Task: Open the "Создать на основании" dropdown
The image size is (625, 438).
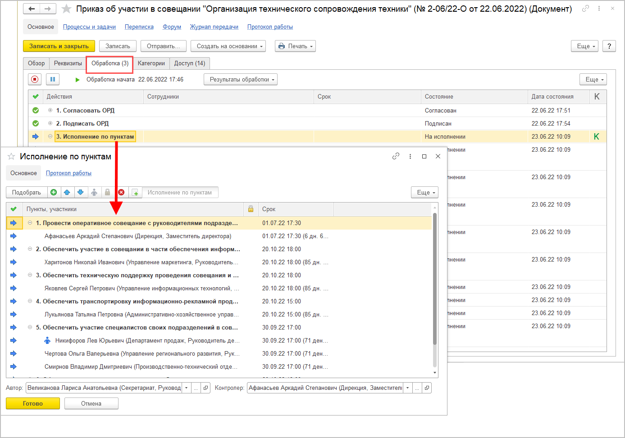Action: [x=228, y=46]
